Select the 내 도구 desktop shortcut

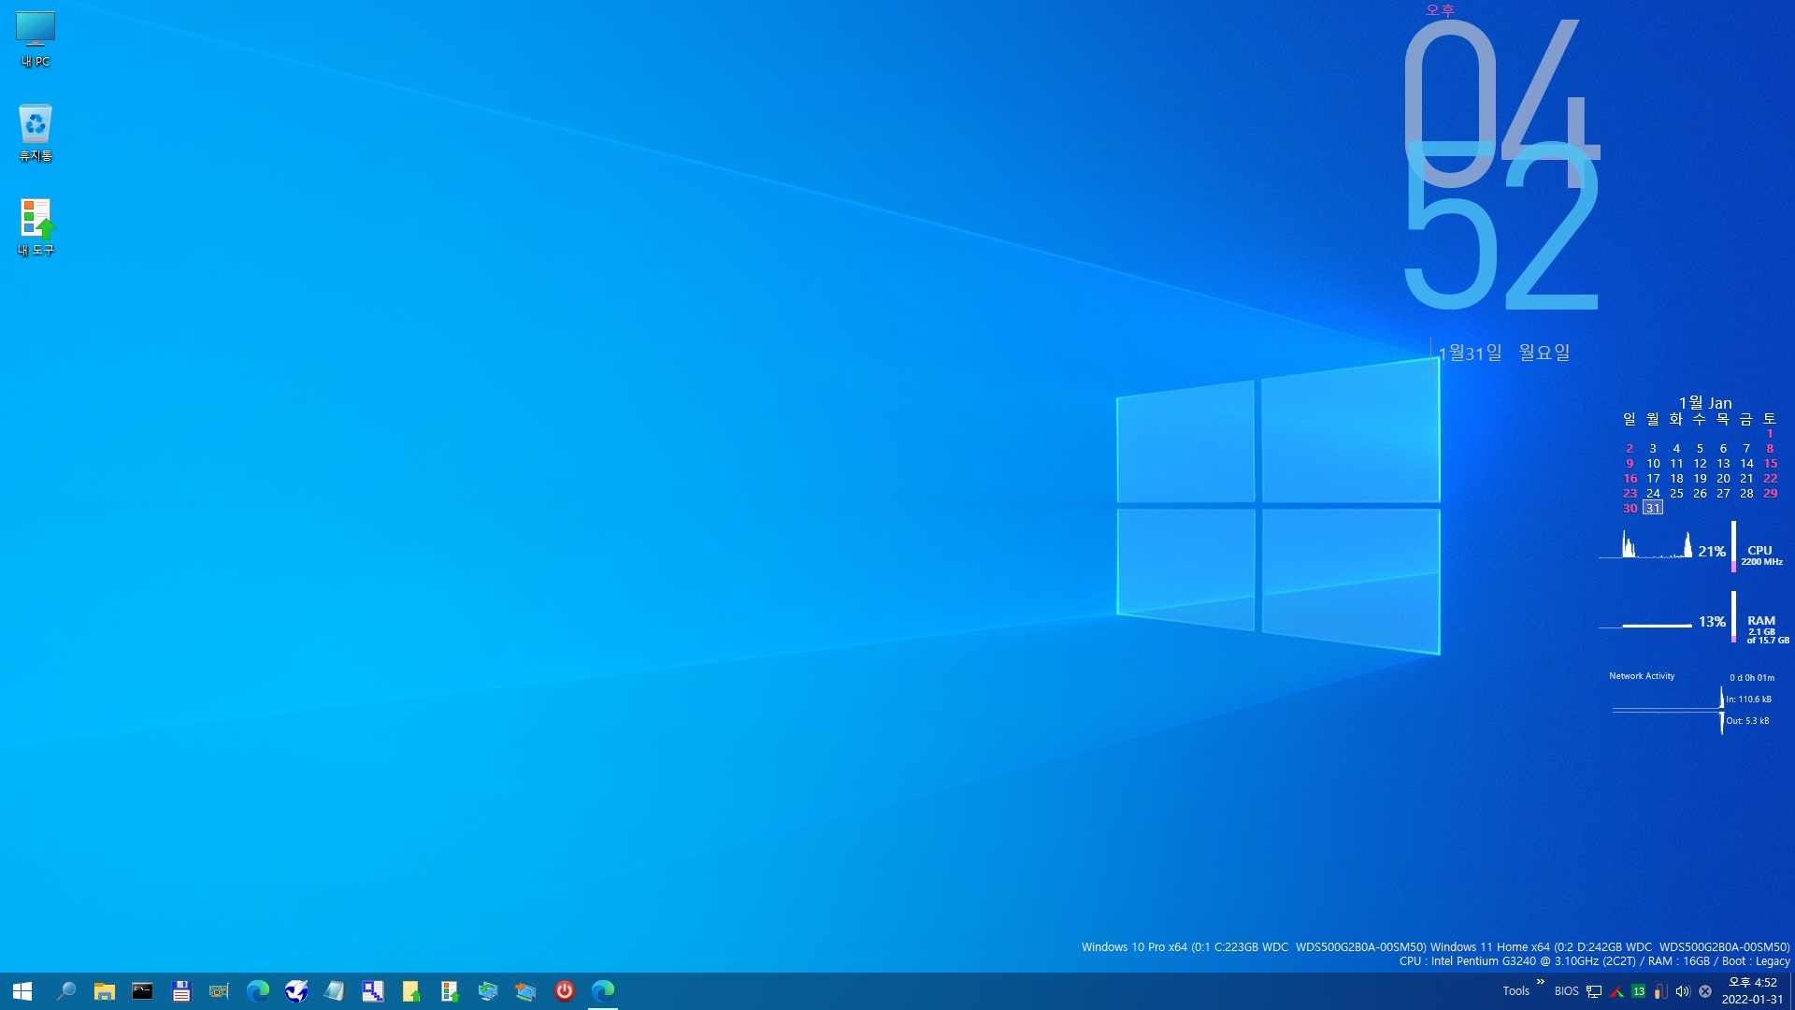point(36,226)
